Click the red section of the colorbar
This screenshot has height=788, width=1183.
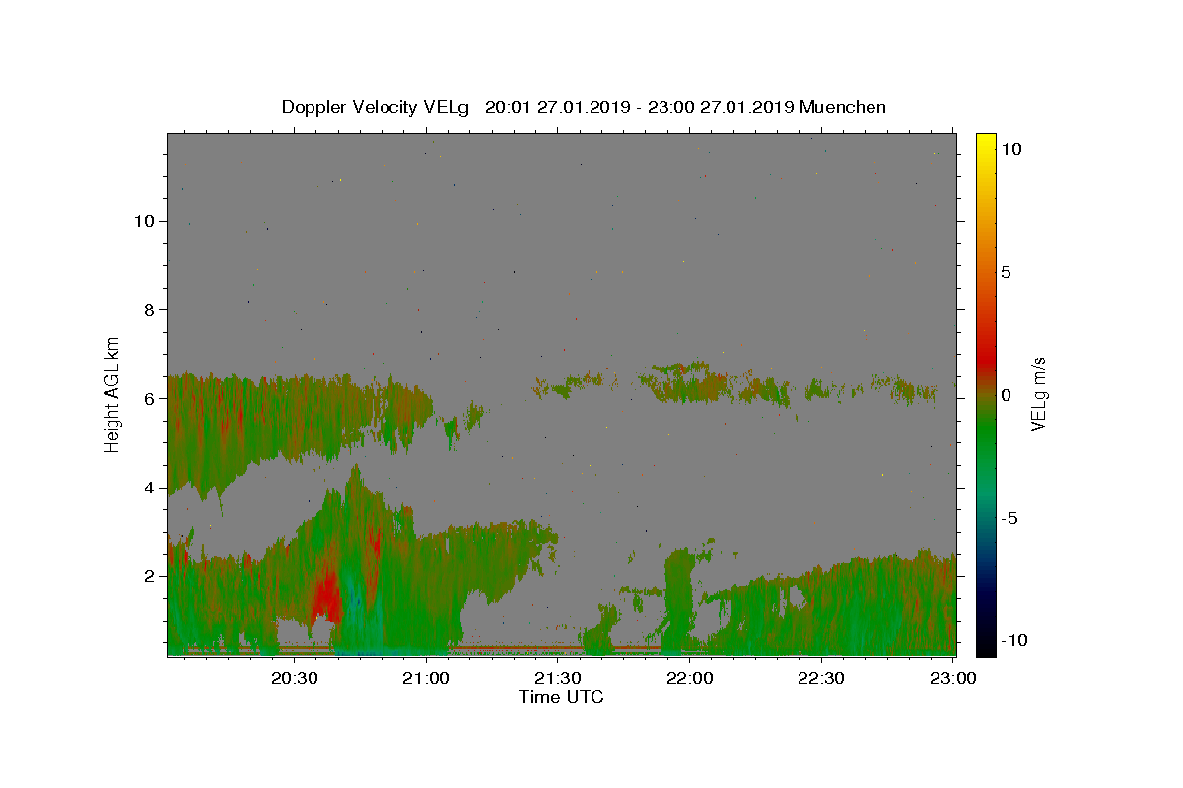pyautogui.click(x=986, y=360)
